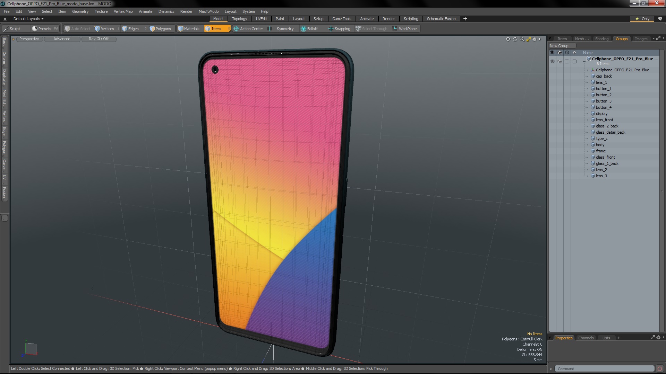Click the viewport pan (move) icon
This screenshot has height=374, width=666.
coord(508,39)
